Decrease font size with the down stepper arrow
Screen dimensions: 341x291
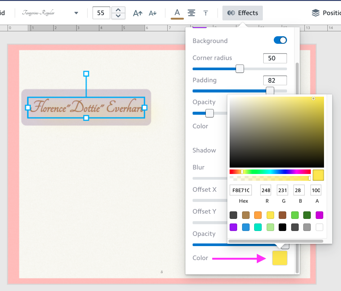point(119,16)
